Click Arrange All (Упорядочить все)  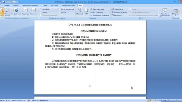[x=119, y=12]
